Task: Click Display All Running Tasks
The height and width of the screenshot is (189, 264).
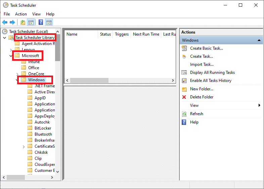Action: [212, 73]
